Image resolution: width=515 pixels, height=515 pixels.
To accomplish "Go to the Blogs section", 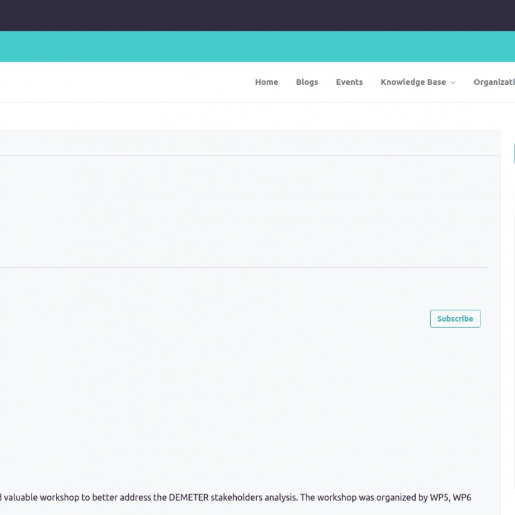I will (307, 82).
